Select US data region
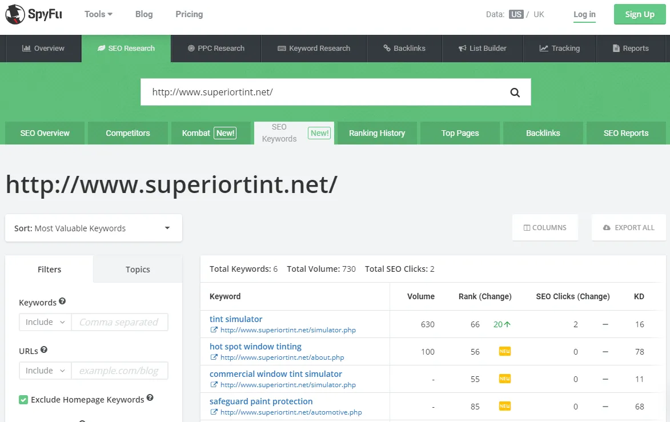Screen dimensions: 670x422 coord(516,14)
